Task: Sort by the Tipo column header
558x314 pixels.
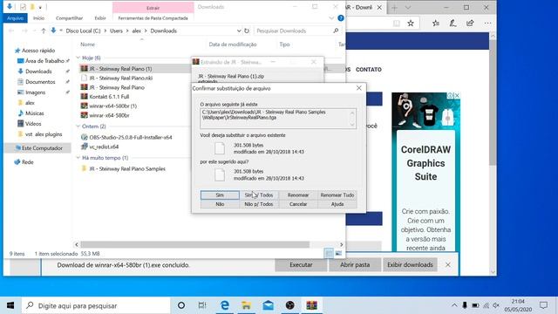Action: pos(284,44)
